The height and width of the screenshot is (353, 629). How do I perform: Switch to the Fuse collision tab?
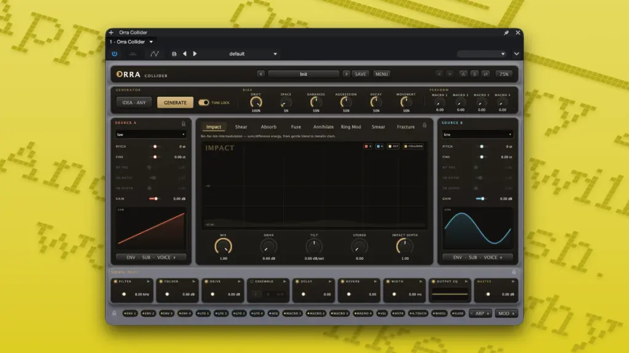[x=296, y=127]
